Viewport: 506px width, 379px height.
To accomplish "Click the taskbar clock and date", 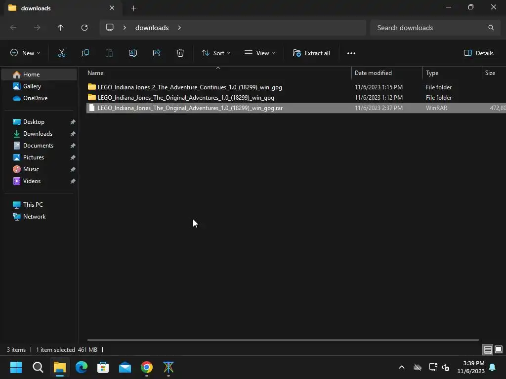I will pyautogui.click(x=471, y=367).
